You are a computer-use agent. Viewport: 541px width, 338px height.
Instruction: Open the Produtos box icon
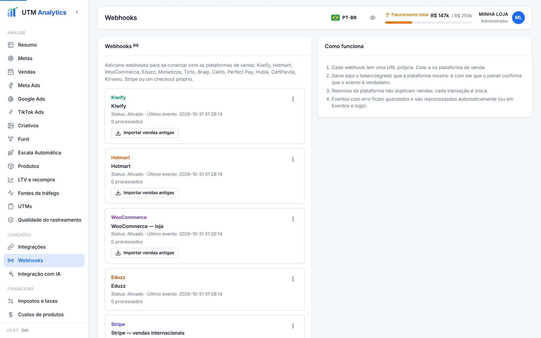(11, 166)
